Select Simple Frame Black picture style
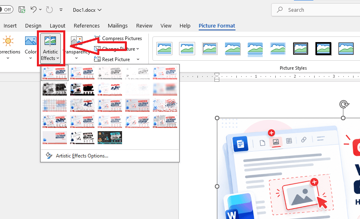This screenshot has width=360, height=219. click(x=346, y=49)
